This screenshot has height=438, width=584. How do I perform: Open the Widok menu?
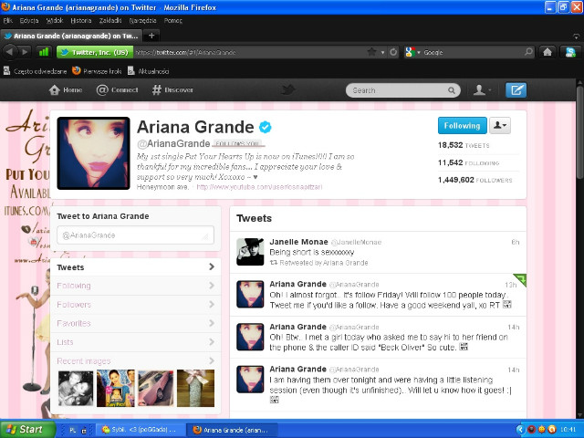click(55, 20)
